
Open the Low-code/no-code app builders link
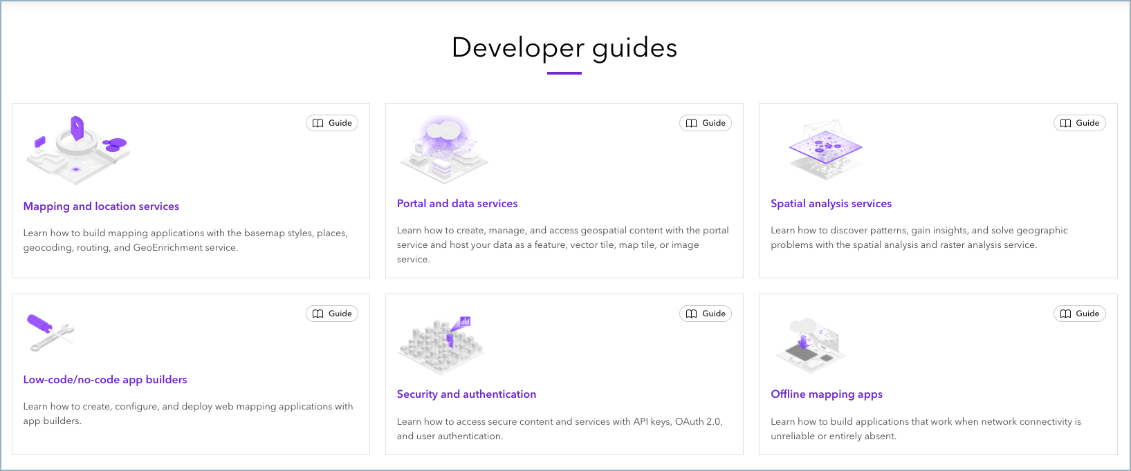[105, 380]
